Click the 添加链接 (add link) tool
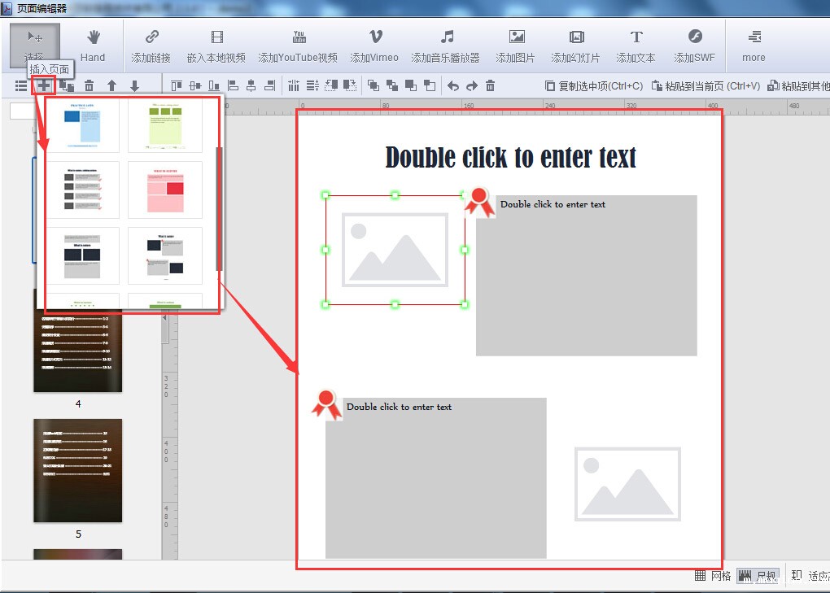This screenshot has width=830, height=593. pyautogui.click(x=151, y=45)
